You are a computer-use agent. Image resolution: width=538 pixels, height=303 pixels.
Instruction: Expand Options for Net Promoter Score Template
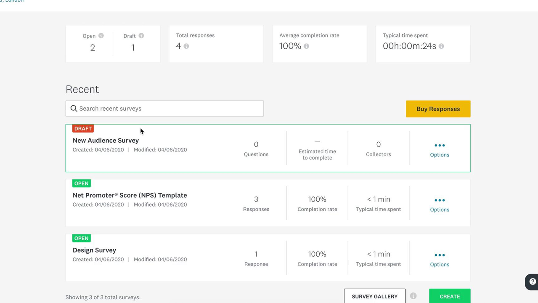[440, 204]
